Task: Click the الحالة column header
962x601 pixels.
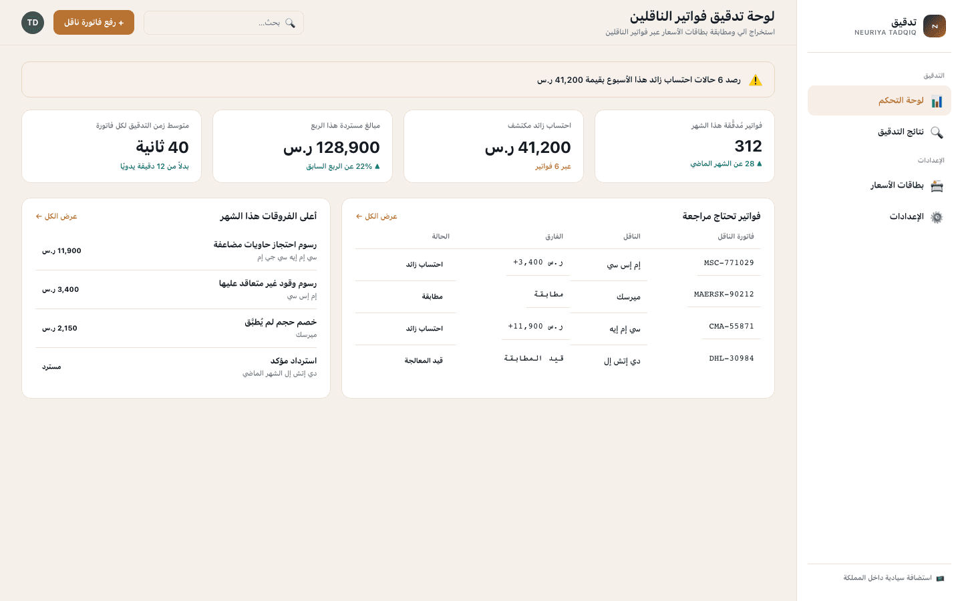Action: [x=440, y=236]
